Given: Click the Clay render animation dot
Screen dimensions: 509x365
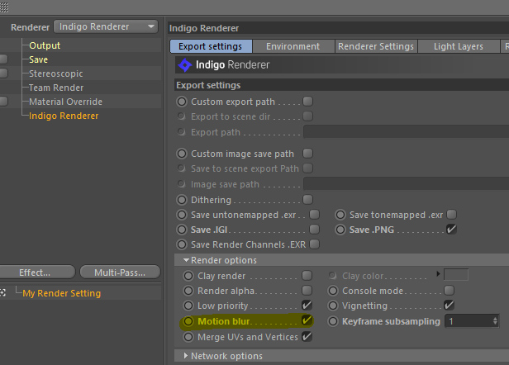Looking at the screenshot, I should (188, 276).
